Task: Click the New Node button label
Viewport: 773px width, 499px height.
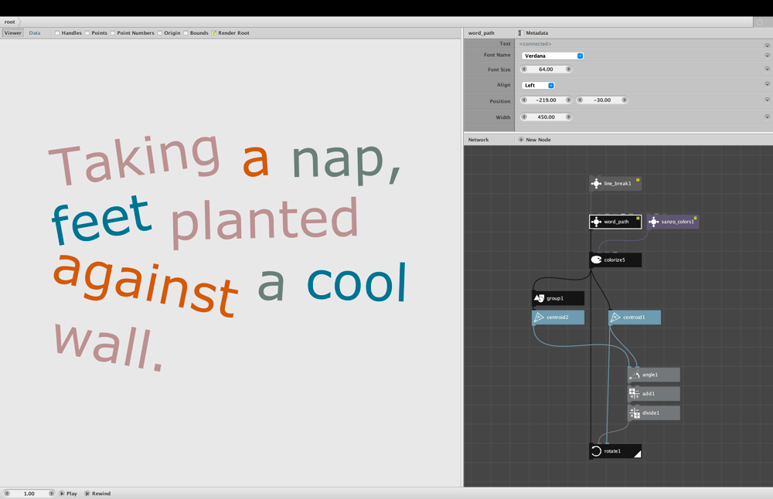Action: click(538, 140)
